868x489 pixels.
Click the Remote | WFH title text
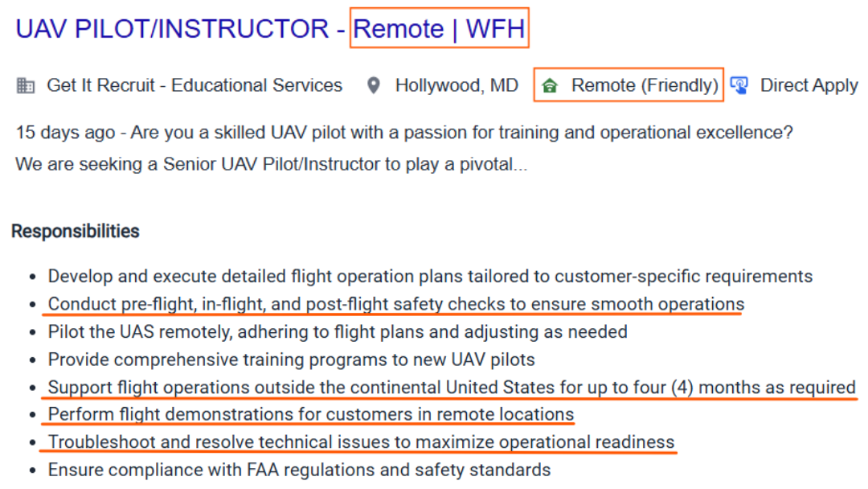439,29
